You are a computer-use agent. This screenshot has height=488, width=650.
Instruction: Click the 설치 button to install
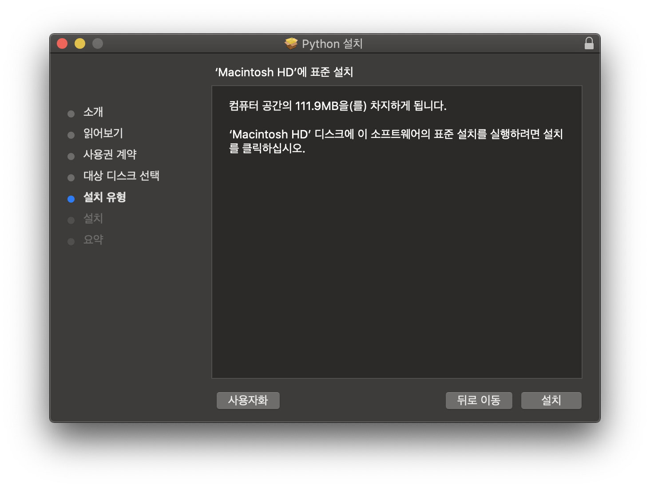tap(551, 401)
